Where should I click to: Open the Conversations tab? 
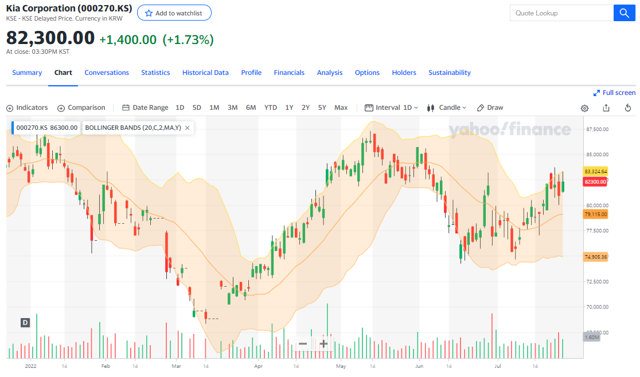(x=107, y=73)
